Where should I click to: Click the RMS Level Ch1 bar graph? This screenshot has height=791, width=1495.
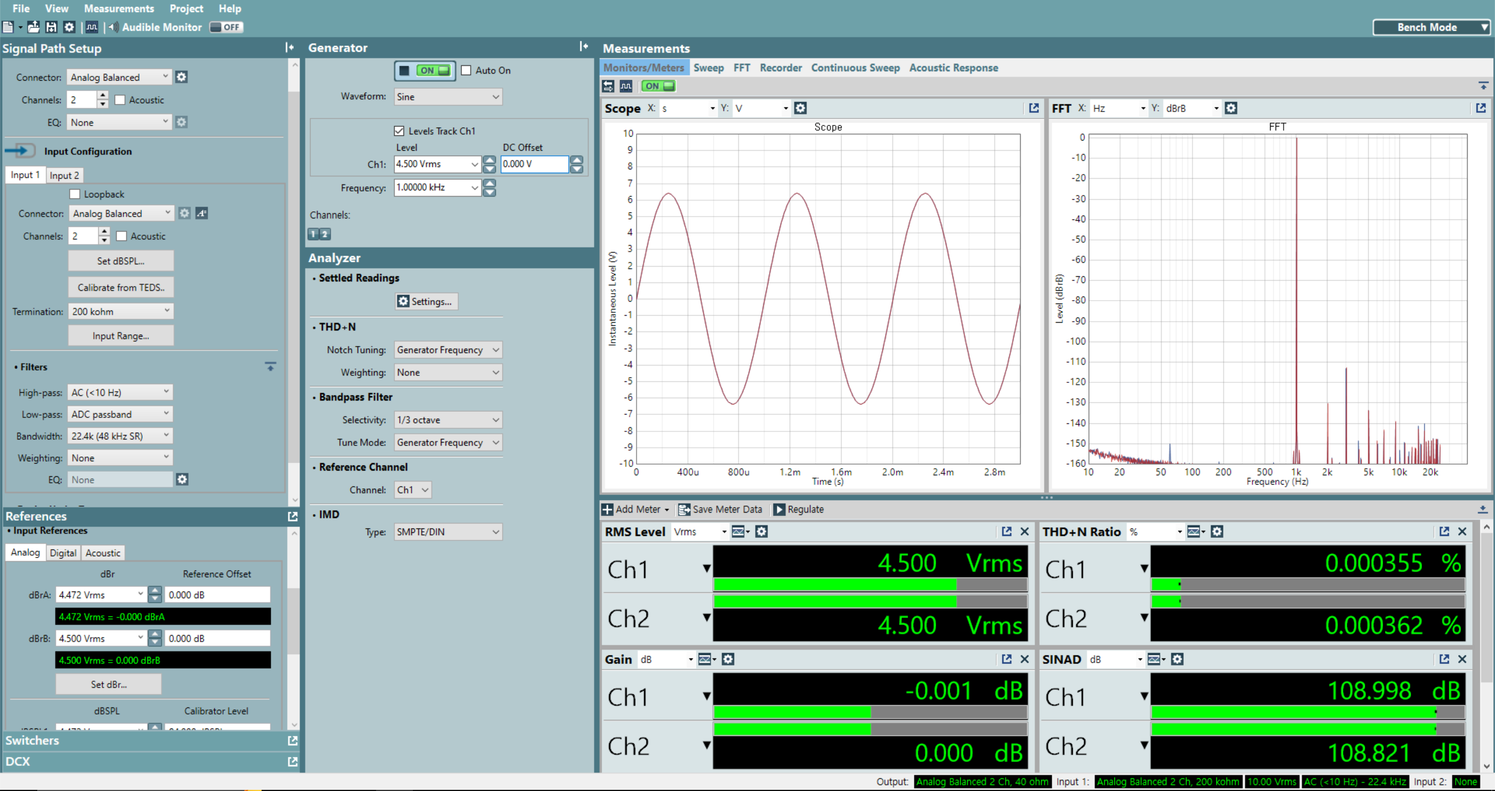point(870,584)
